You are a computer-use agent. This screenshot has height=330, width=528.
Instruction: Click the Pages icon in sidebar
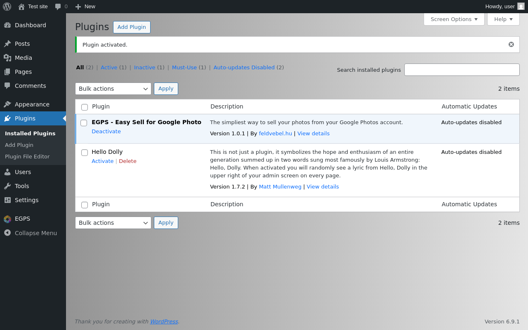[7, 72]
